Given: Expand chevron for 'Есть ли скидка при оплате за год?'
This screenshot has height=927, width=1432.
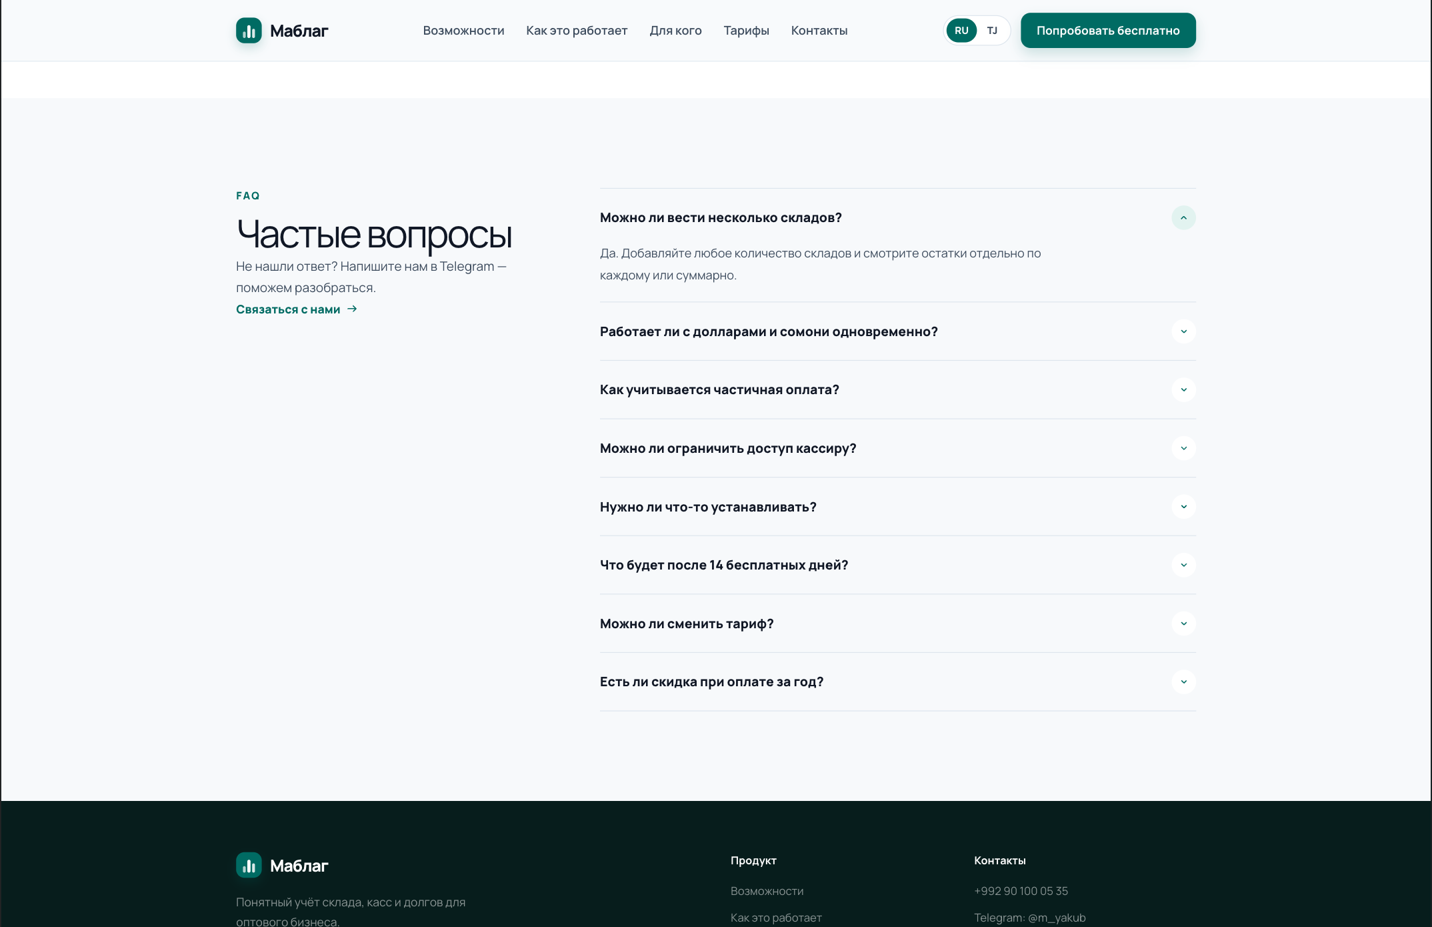Looking at the screenshot, I should click(x=1184, y=682).
